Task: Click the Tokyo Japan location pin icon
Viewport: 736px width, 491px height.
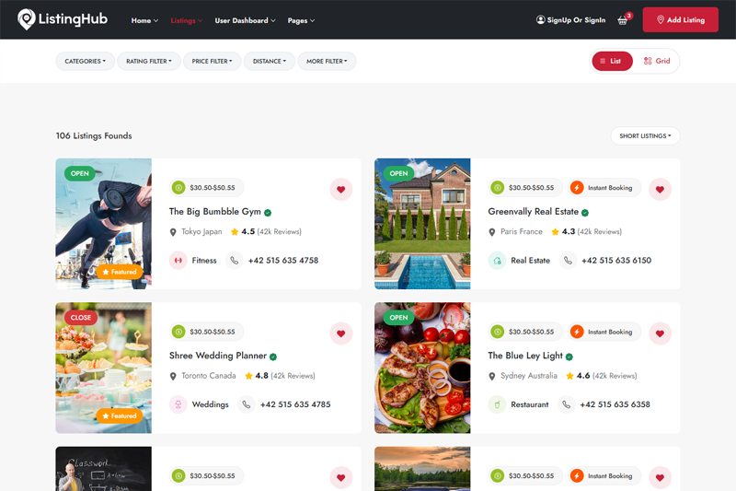Action: pos(173,232)
